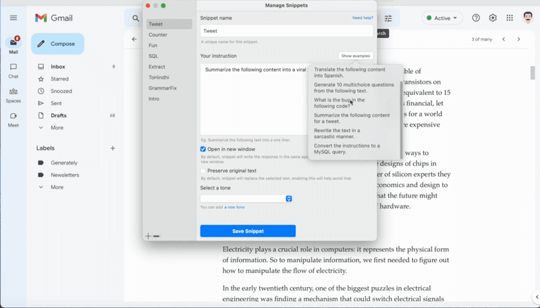
Task: Choose 'What is the bug in the following code' example
Action: click(x=340, y=103)
